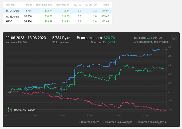Click rake value '$15.97'
This screenshot has height=129, width=182.
tap(105, 11)
